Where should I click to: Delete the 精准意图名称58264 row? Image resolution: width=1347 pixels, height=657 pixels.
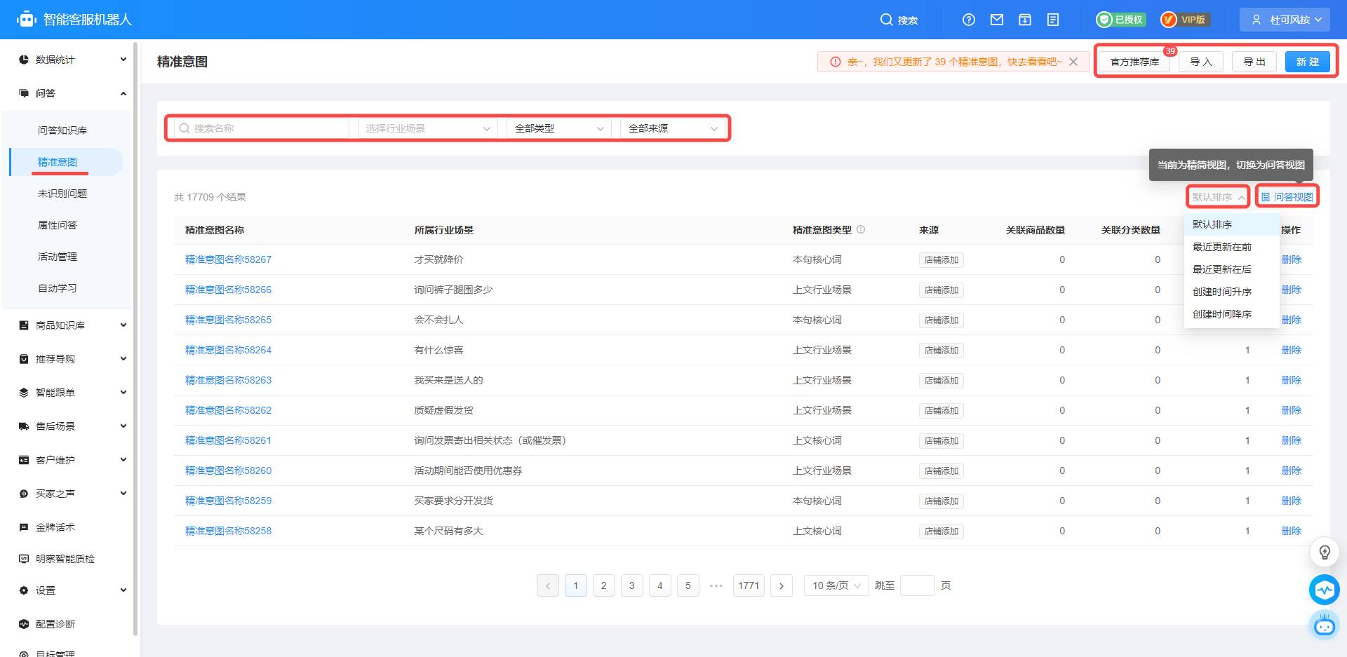[1291, 350]
